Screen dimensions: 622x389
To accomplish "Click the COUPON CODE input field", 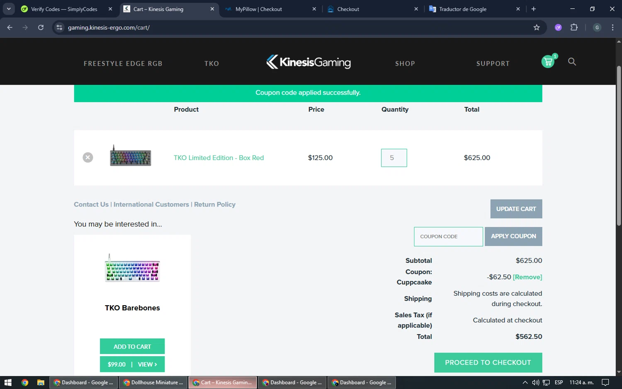I will 448,236.
